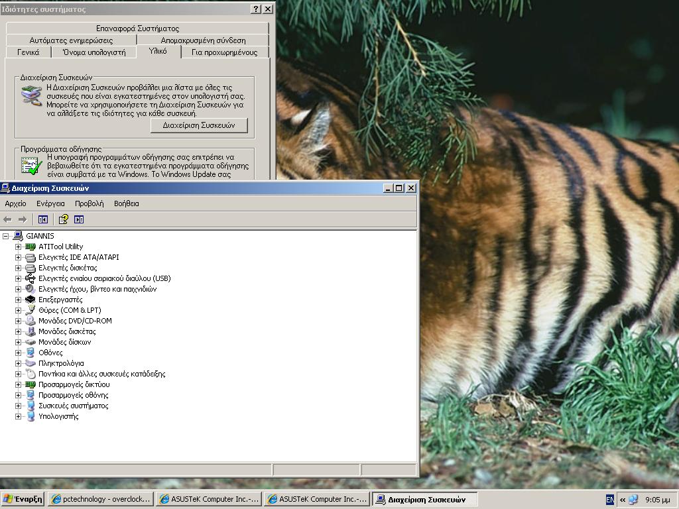Expand the Προσαρμογείς οθόνης node
679x509 pixels.
click(19, 395)
